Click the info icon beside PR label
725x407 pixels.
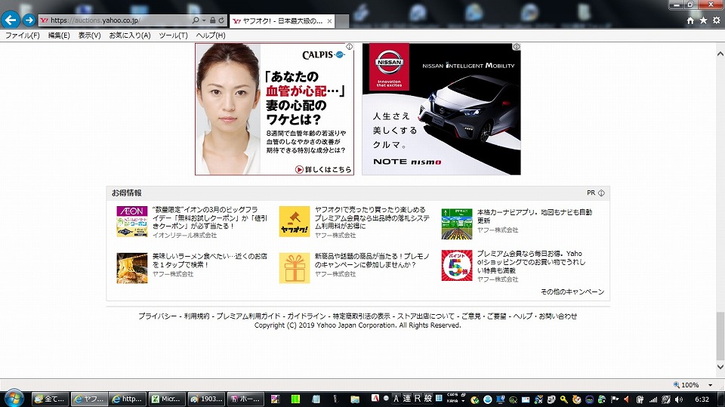point(601,193)
